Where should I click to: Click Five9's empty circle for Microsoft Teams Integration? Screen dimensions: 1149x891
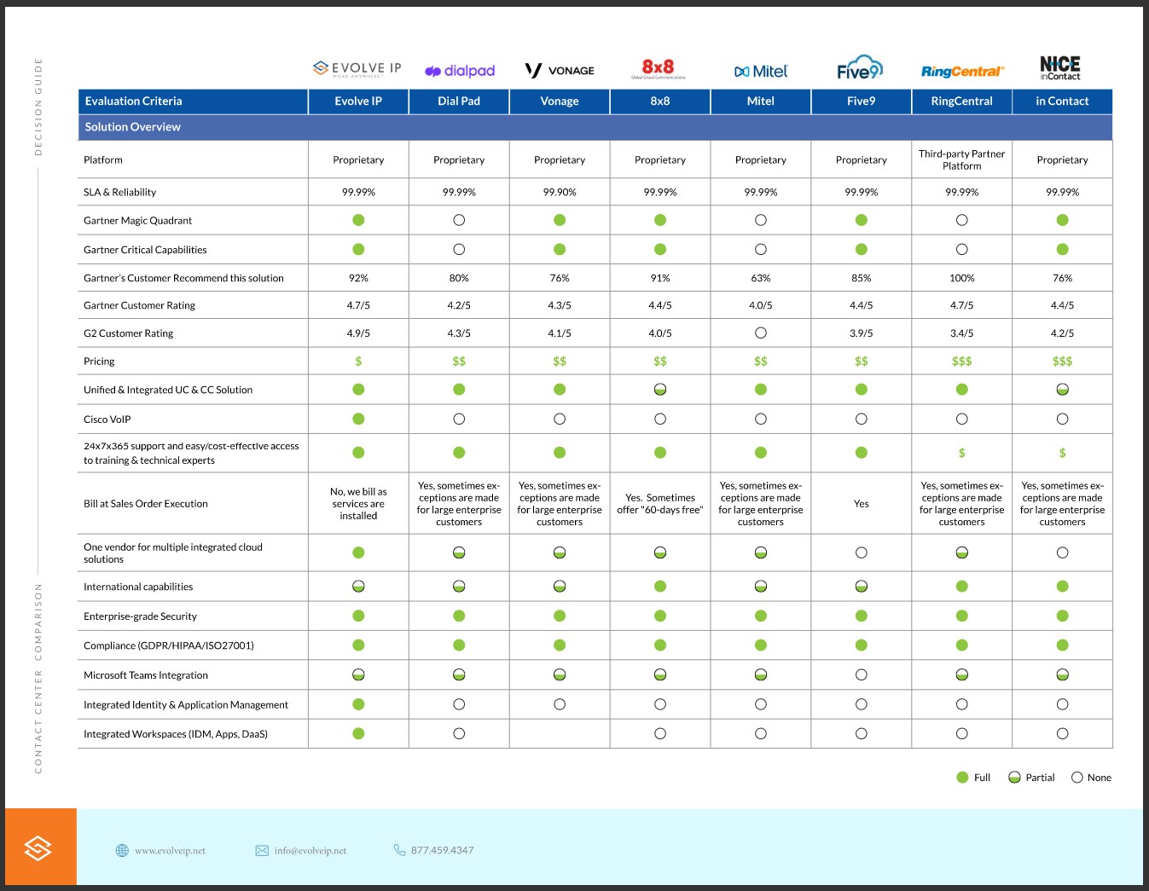click(x=862, y=674)
